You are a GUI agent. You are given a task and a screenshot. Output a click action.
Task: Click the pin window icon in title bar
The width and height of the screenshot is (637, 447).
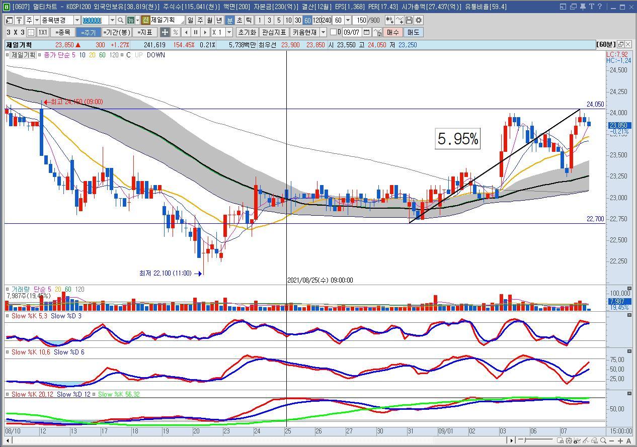pyautogui.click(x=583, y=7)
